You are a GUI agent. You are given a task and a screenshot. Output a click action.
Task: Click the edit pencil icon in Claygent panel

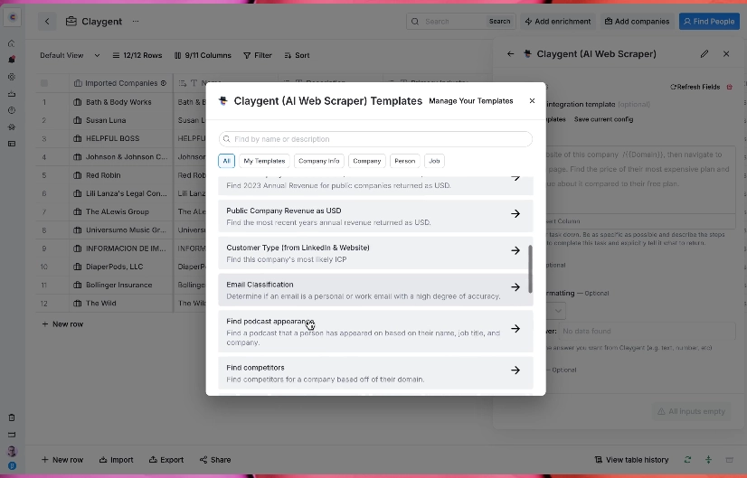(x=704, y=54)
